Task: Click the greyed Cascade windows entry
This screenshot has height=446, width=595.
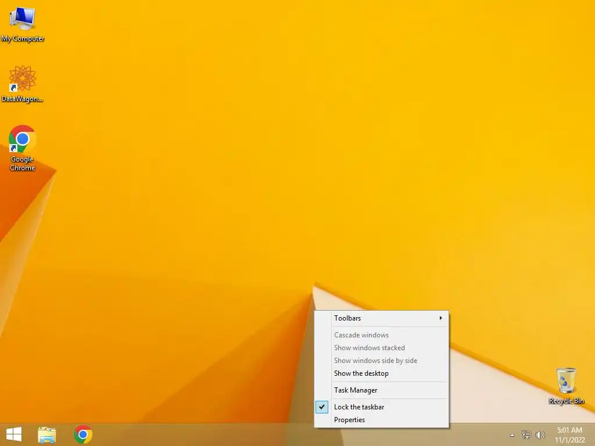Action: point(382,335)
